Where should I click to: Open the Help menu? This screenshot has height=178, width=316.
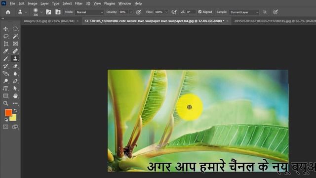(138, 3)
